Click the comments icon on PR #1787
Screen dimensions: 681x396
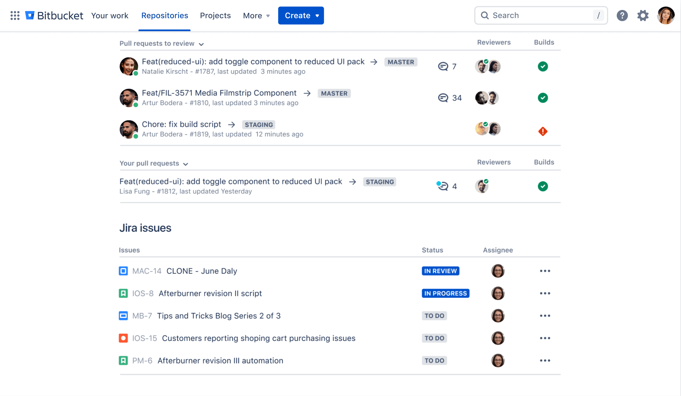[x=443, y=66]
